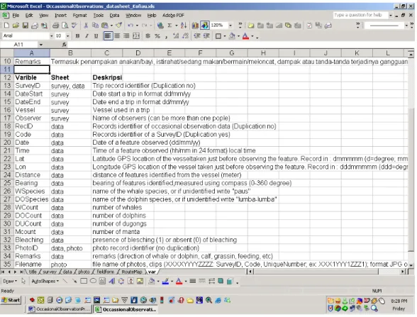417x317 pixels.
Task: Toggle Italic formatting button
Action: click(x=87, y=36)
